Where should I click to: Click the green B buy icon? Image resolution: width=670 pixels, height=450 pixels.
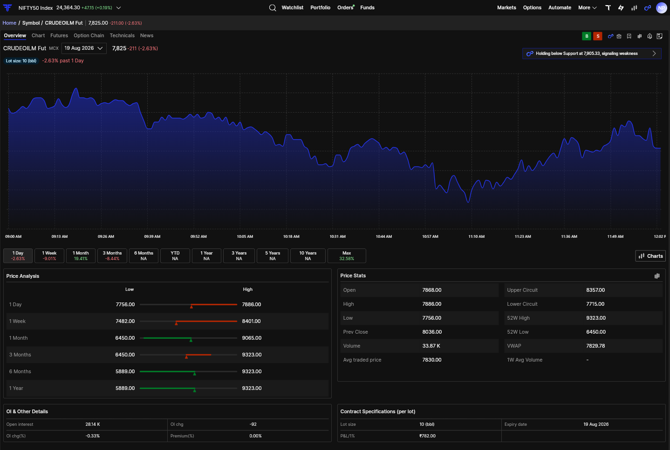(x=587, y=36)
